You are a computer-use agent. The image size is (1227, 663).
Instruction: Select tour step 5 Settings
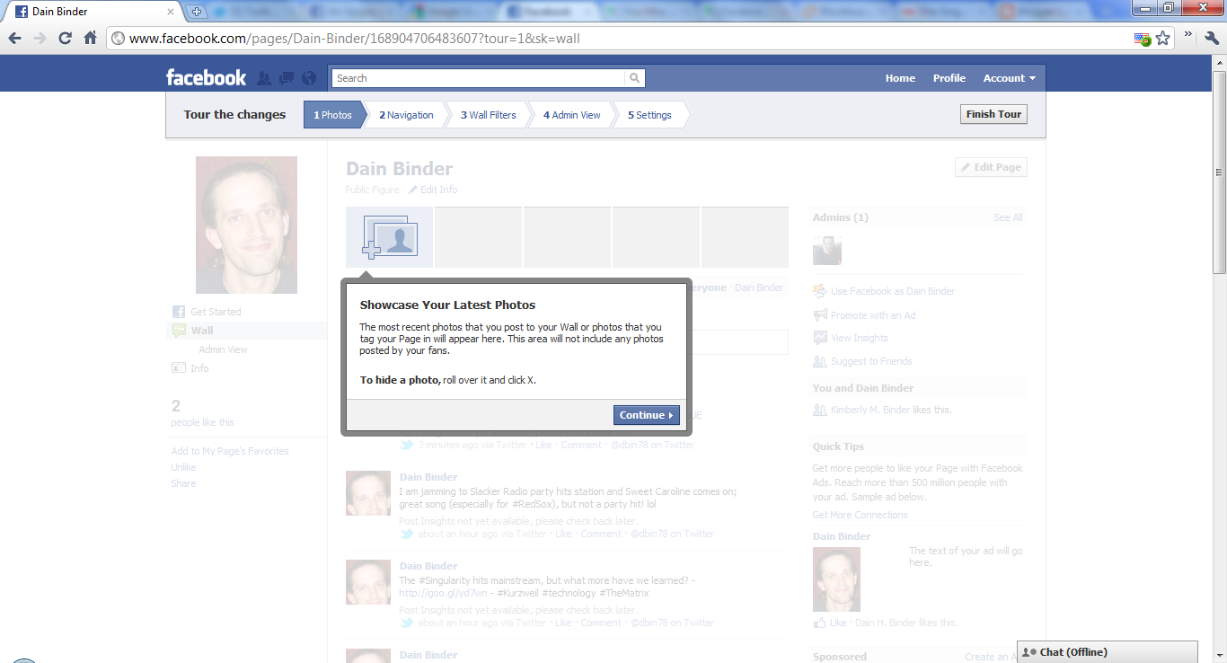[649, 115]
